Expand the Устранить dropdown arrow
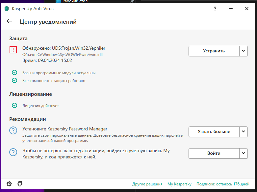257x192 pixels. coord(244,51)
